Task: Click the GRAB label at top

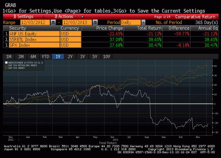Action: coord(10,5)
